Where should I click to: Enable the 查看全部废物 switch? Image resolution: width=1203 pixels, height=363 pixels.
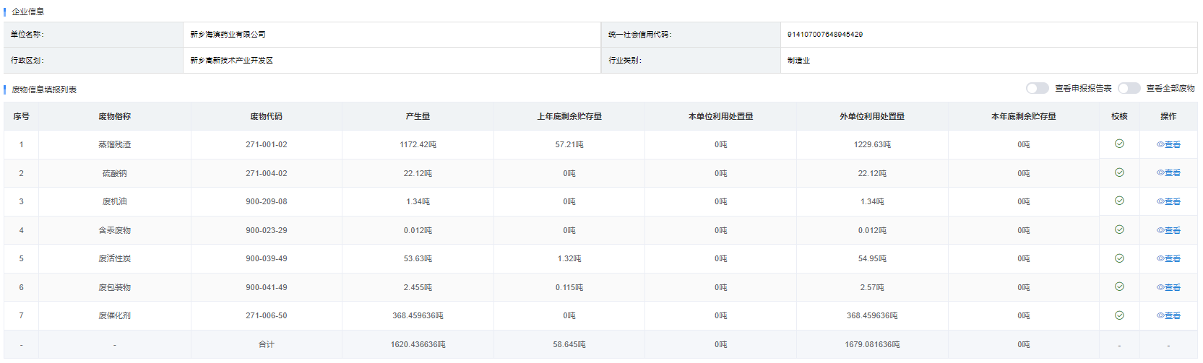1129,88
